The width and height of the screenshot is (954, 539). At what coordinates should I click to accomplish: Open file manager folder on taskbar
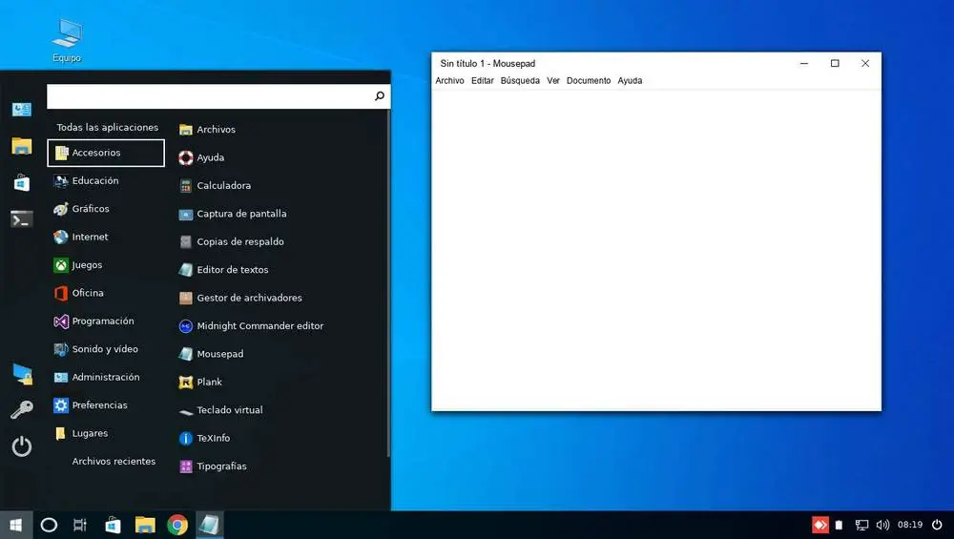[145, 525]
